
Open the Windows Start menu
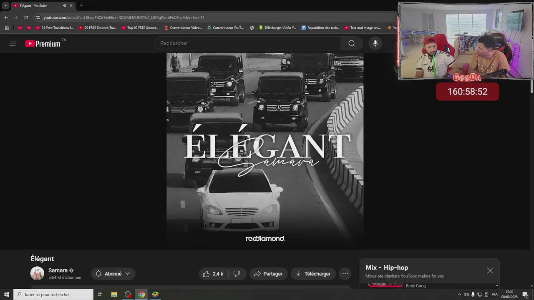pyautogui.click(x=6, y=295)
